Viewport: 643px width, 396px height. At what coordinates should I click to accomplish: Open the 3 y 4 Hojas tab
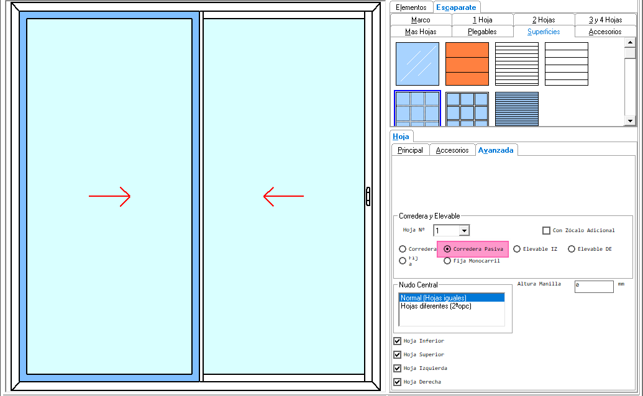click(x=605, y=20)
